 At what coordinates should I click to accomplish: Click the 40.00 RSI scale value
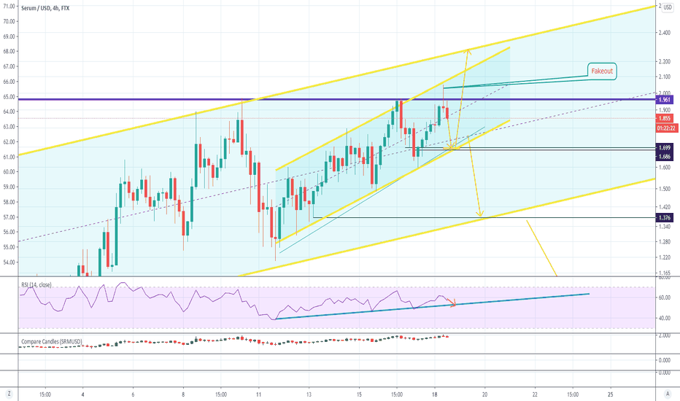coord(665,318)
